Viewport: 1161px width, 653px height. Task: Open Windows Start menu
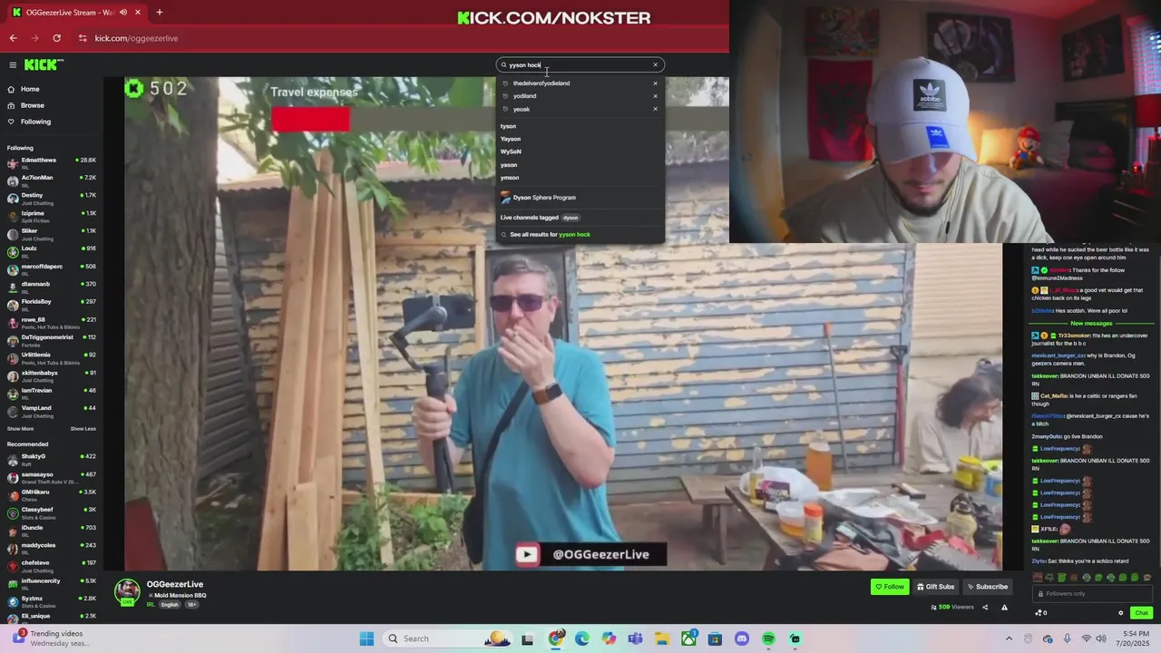point(366,638)
